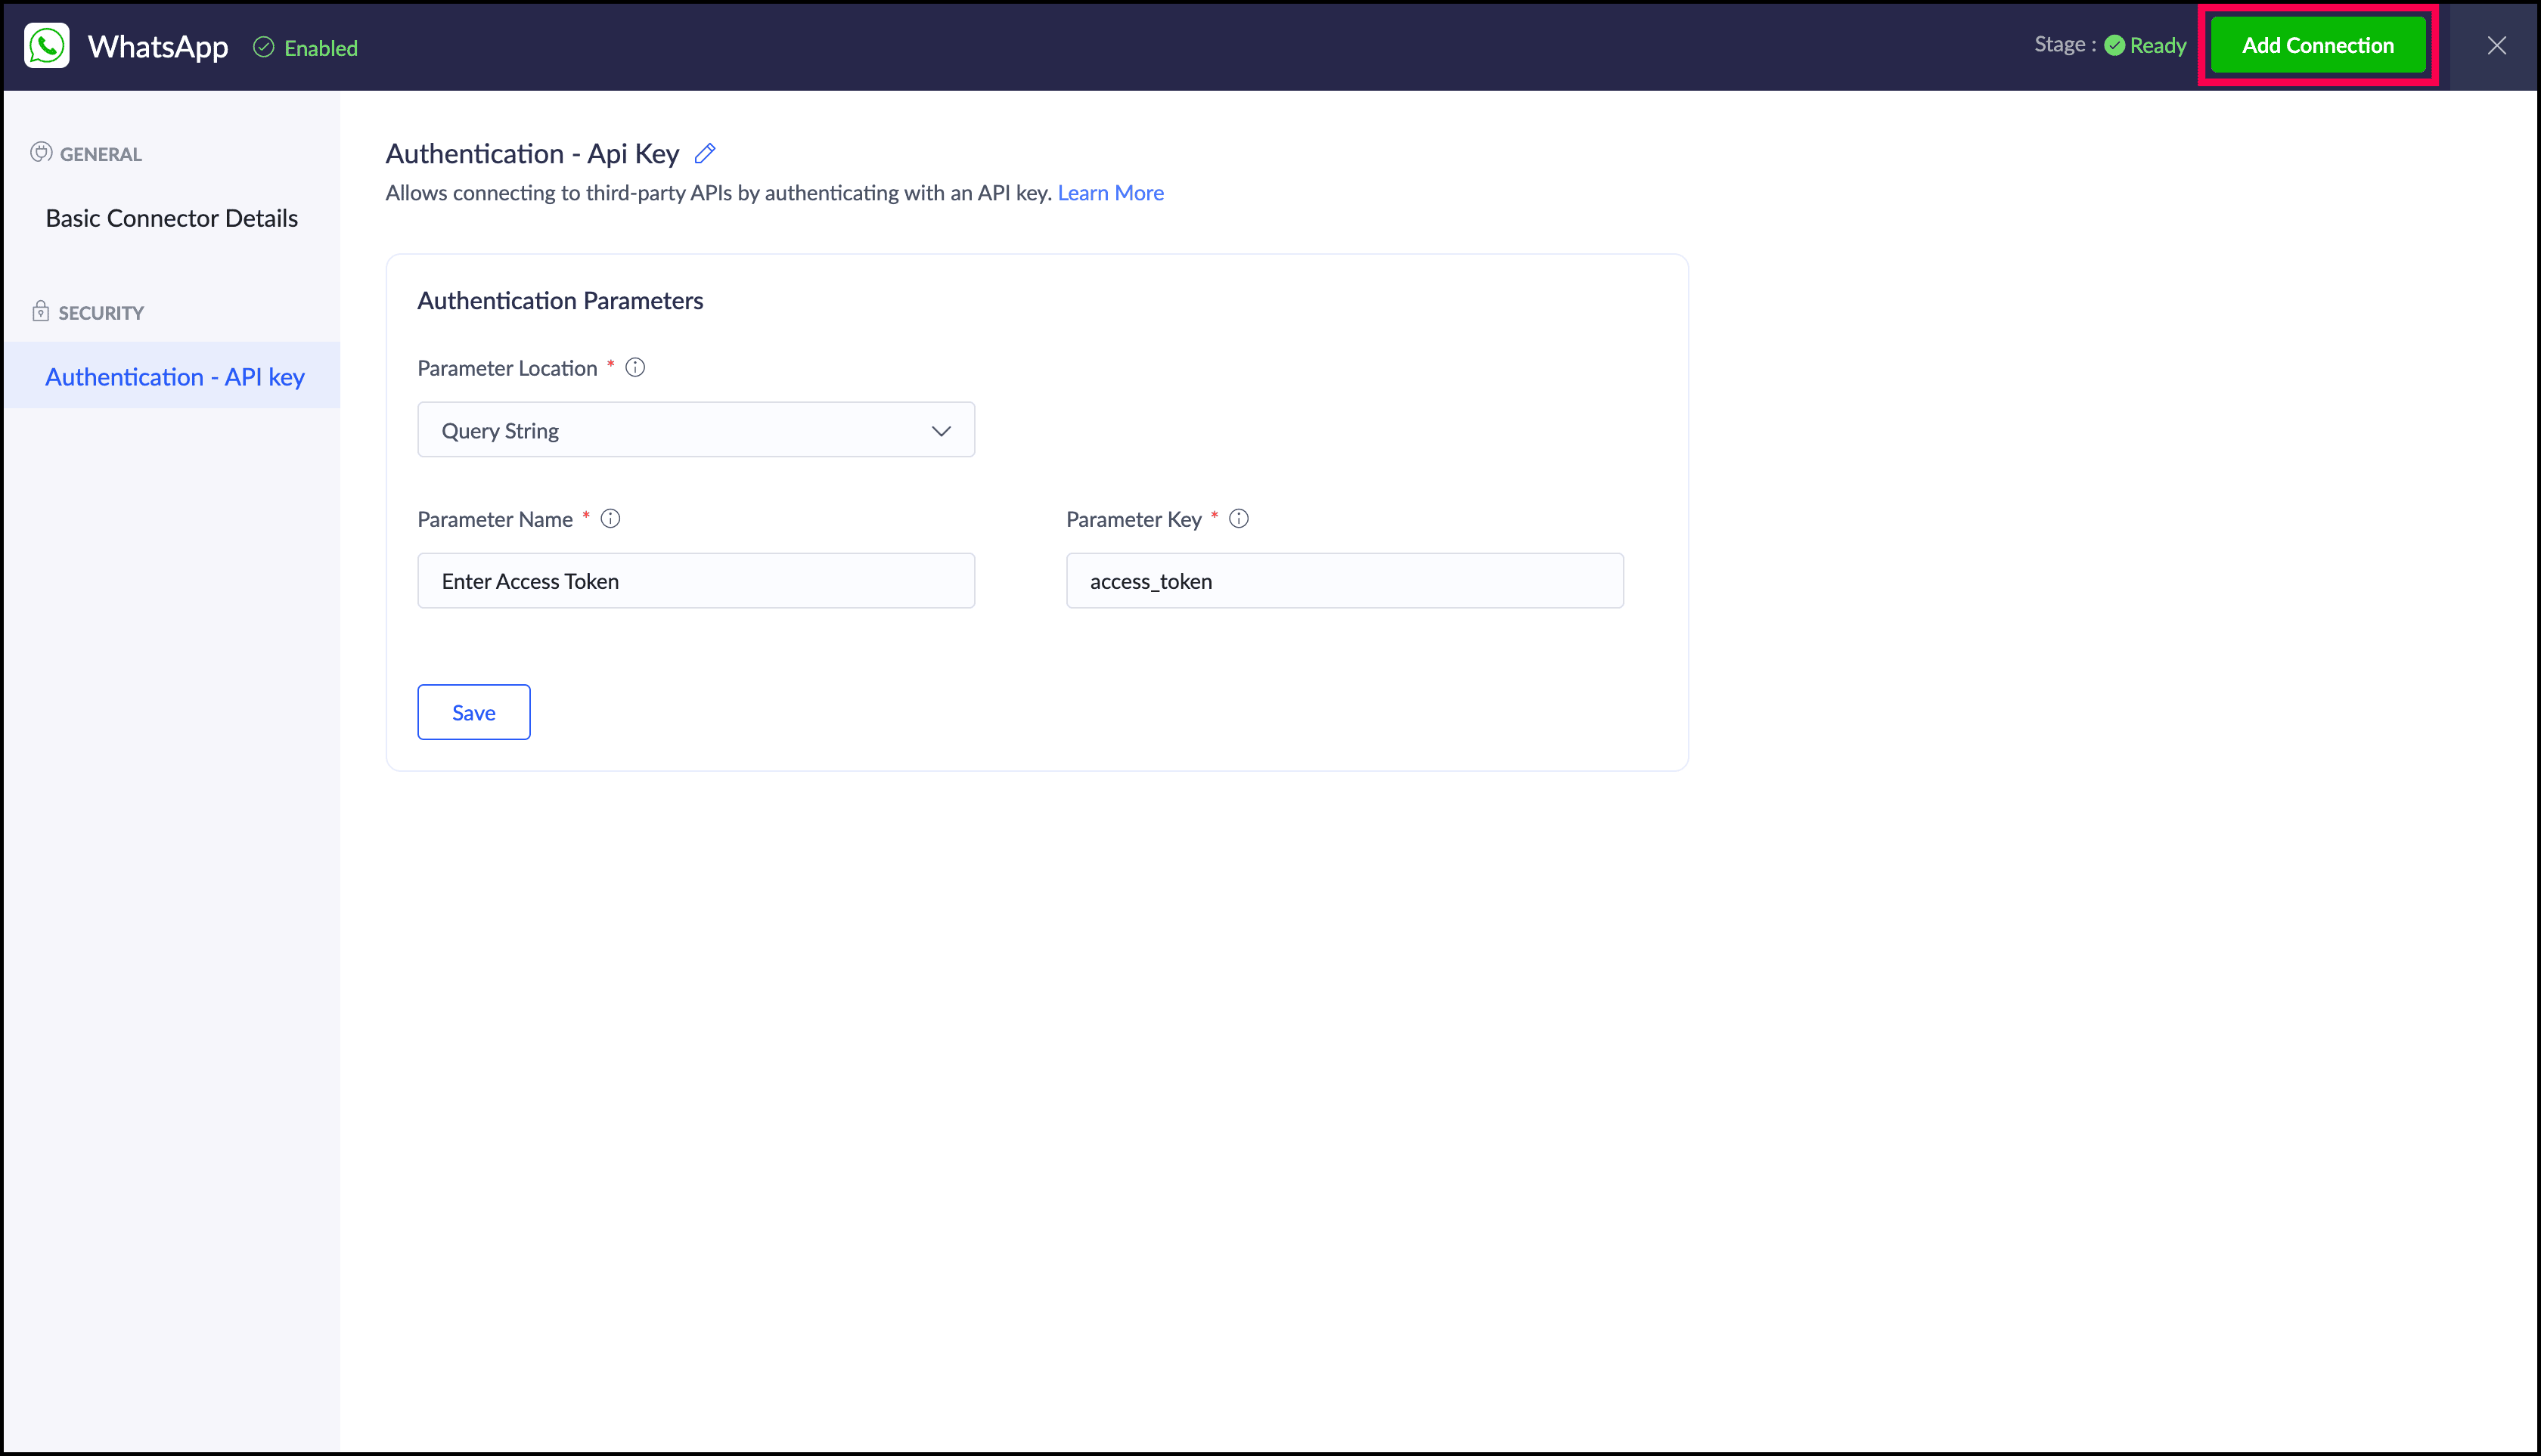Click the pencil edit icon beside Authentication title
The height and width of the screenshot is (1456, 2541).
coord(706,153)
